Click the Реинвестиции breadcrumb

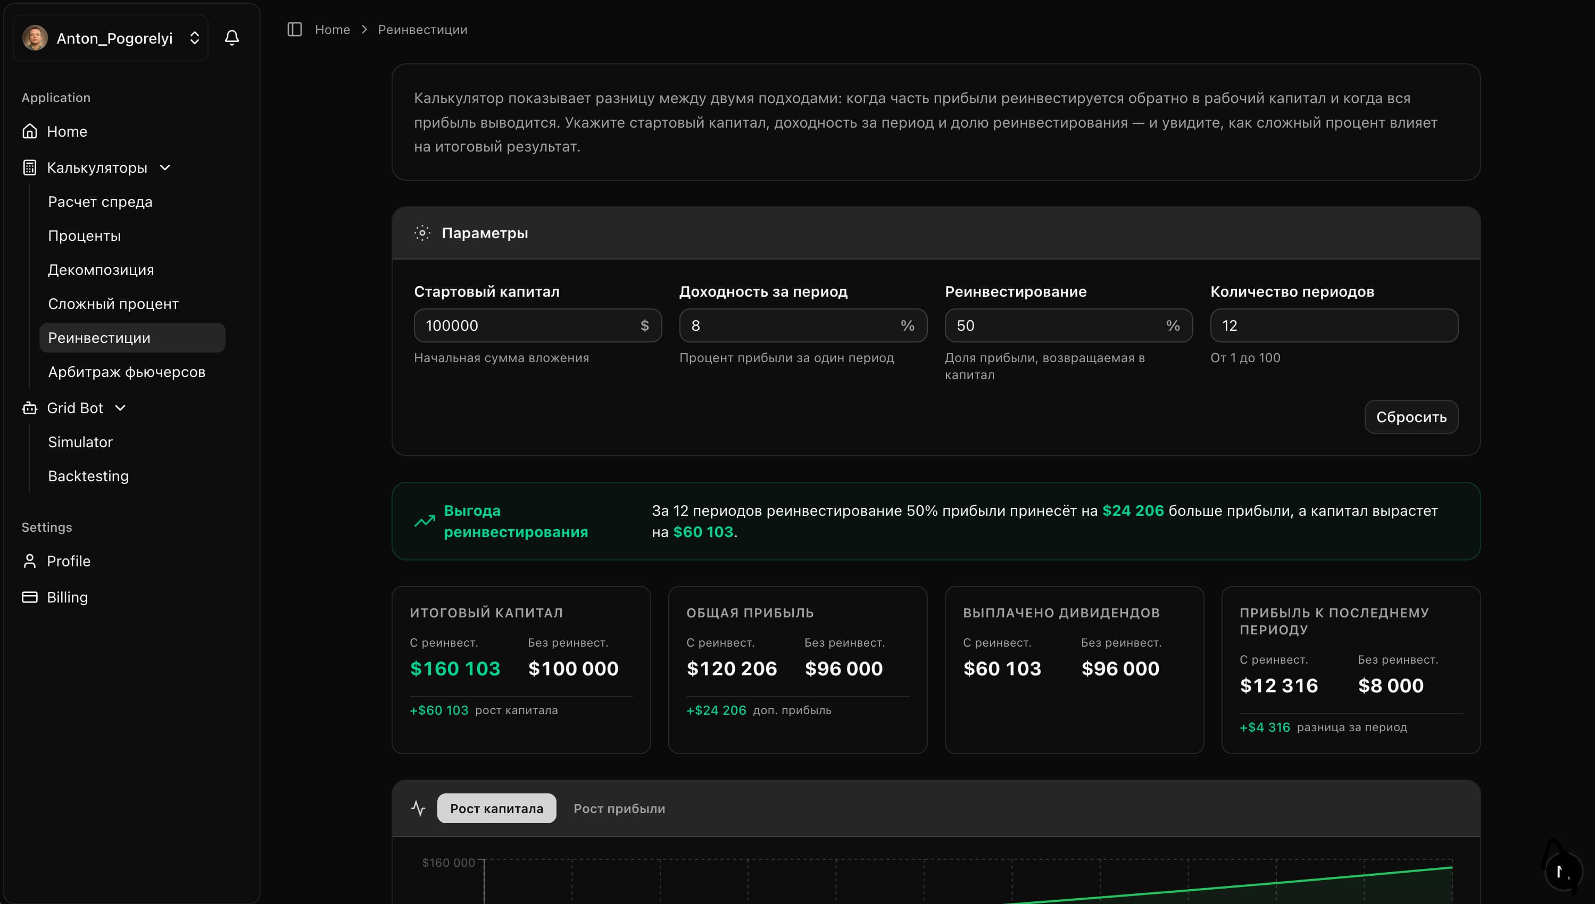pos(423,29)
